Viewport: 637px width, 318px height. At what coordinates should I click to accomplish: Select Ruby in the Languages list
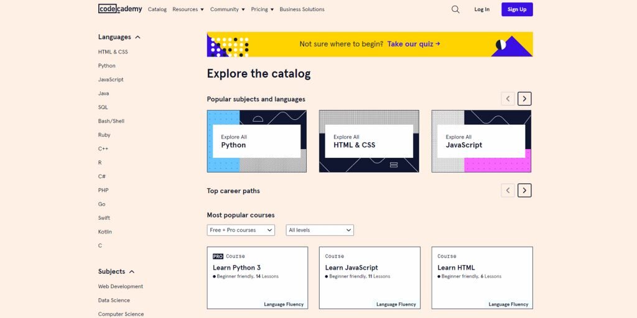[x=104, y=135]
